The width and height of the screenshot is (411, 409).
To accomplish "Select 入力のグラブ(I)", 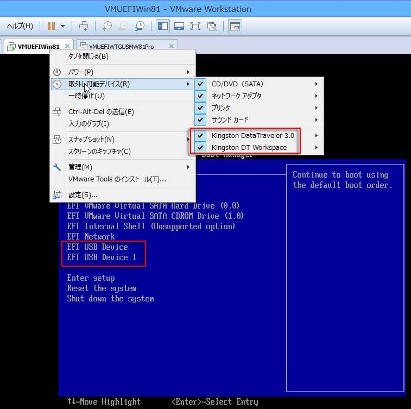I will (x=123, y=124).
